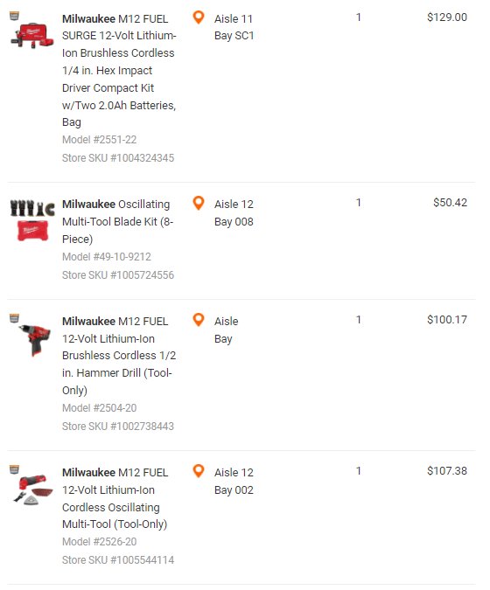Open M12 FUEL Hammer Drill (Tool-Only) title
This screenshot has height=590, width=490.
[119, 356]
